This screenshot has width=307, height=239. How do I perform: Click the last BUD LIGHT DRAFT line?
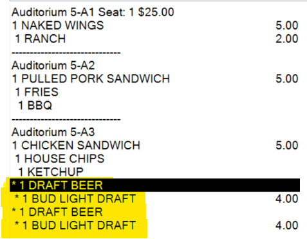75,225
